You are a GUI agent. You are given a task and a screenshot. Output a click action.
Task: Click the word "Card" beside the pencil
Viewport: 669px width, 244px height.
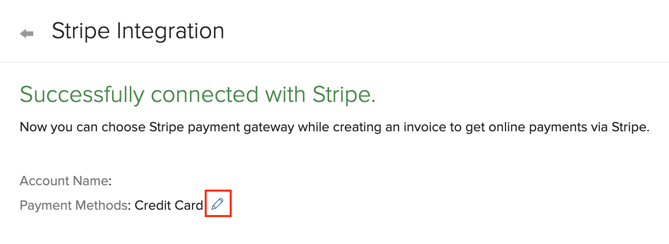coord(190,205)
